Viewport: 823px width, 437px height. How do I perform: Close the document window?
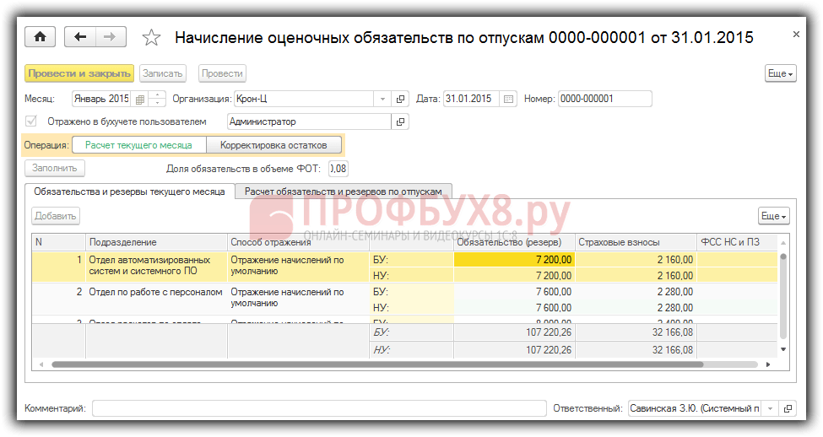796,34
